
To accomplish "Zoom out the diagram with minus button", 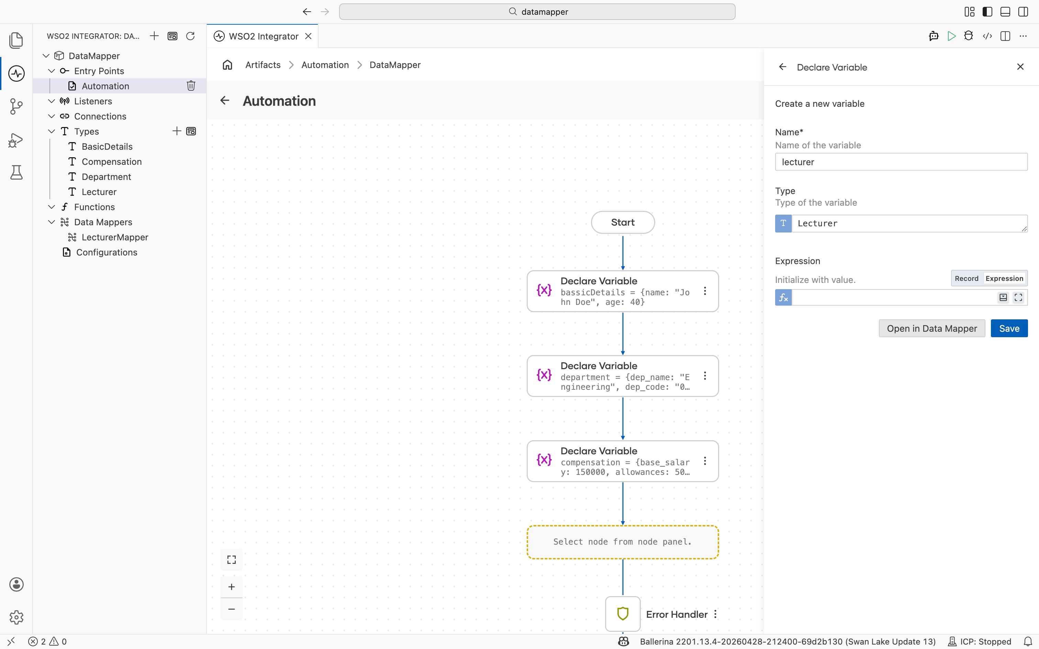I will click(x=232, y=609).
